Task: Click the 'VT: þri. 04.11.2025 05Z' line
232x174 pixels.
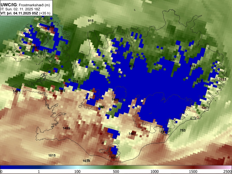Action: coord(19,13)
